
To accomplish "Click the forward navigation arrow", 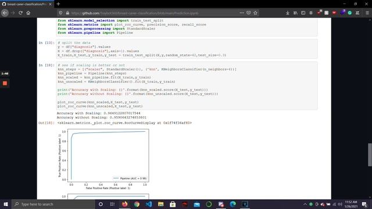I will pyautogui.click(x=13, y=13).
